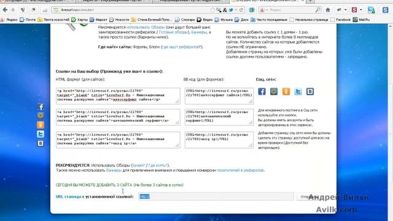Click Odnoklassniki icon in left floating sidebar
The height and width of the screenshot is (221, 393).
pyautogui.click(x=41, y=125)
